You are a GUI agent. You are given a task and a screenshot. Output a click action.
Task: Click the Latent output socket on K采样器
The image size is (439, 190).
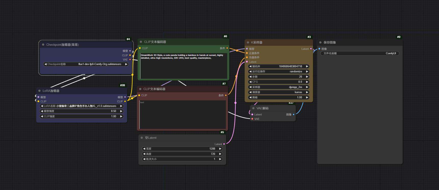coord(311,49)
